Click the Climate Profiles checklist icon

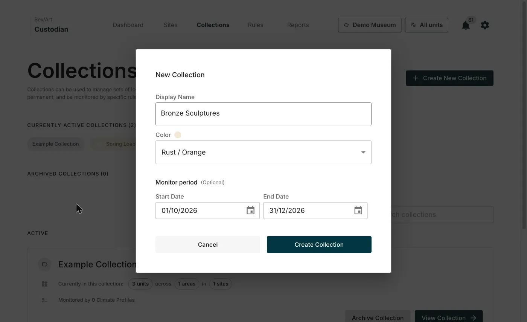(44, 300)
